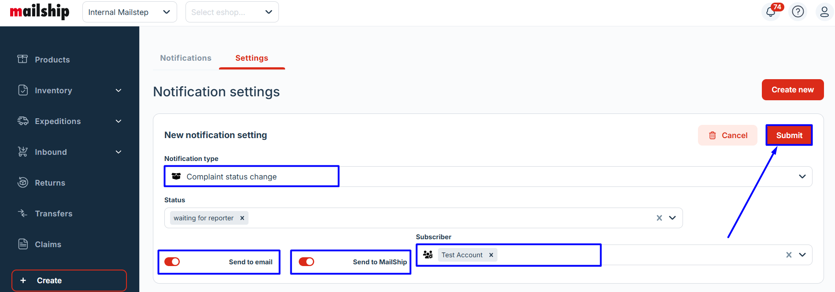Open the Internal Mailstep organization dropdown

click(x=130, y=12)
